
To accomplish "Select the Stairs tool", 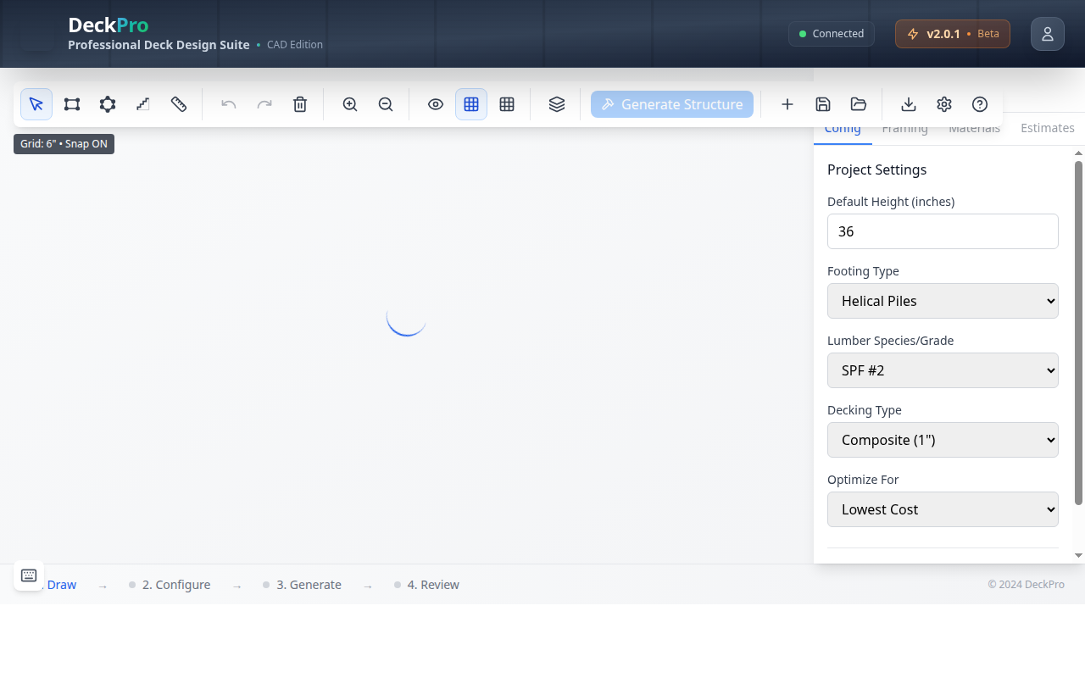I will tap(142, 104).
